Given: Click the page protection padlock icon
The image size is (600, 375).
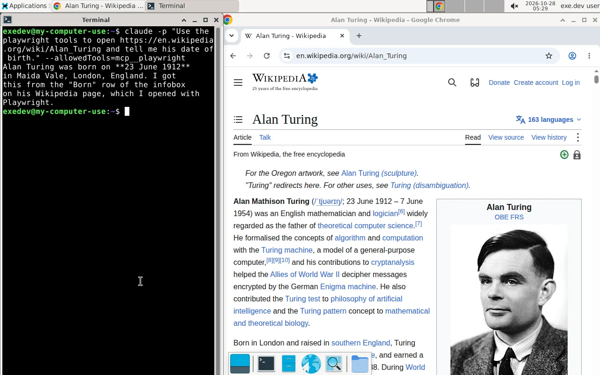Looking at the screenshot, I should tap(577, 155).
